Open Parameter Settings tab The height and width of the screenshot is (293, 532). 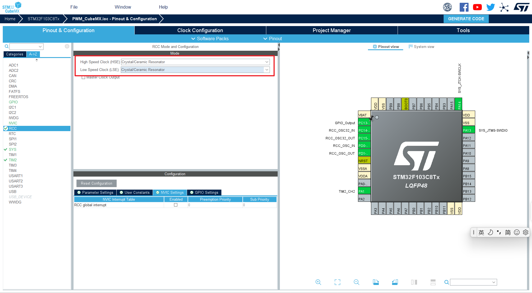click(x=95, y=192)
